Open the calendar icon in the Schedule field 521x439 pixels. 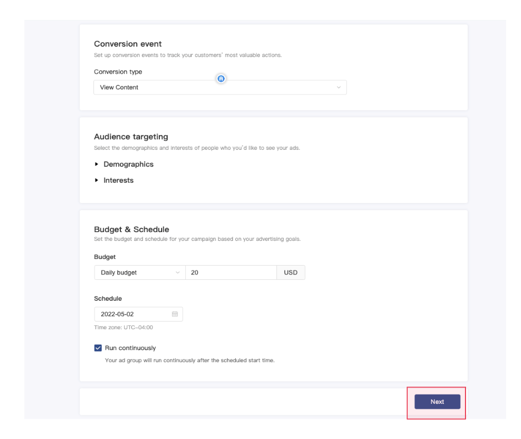(174, 314)
